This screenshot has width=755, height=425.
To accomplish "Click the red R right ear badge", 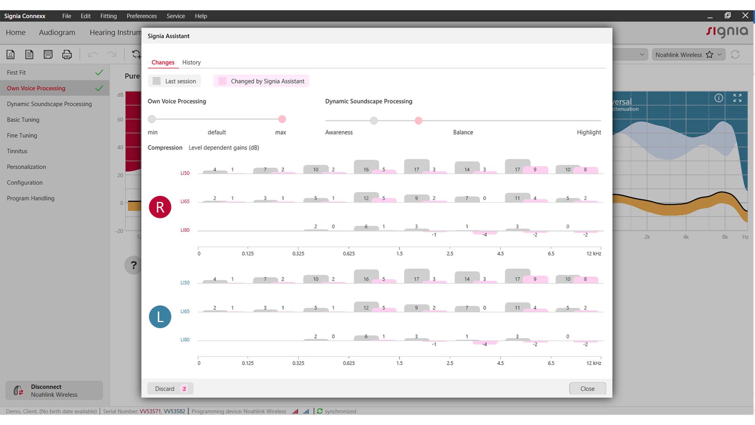I will [160, 207].
